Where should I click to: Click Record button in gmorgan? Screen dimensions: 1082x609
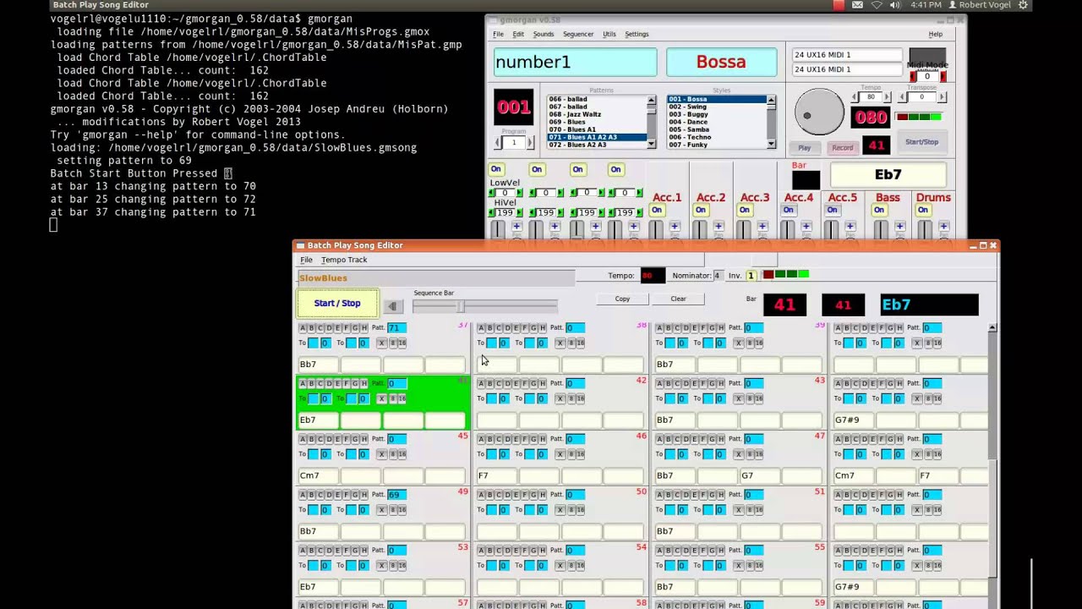click(x=843, y=148)
